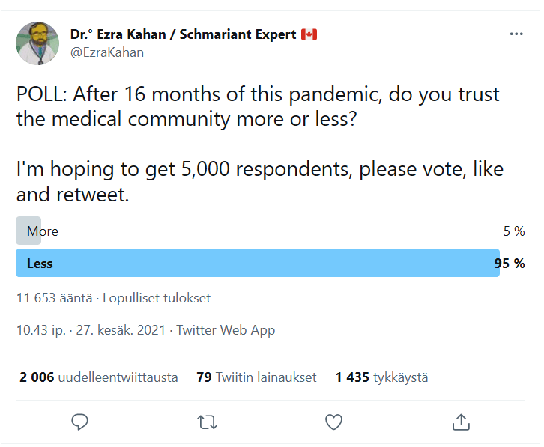This screenshot has height=447, width=544.
Task: Like the tweet with heart icon
Action: [334, 422]
